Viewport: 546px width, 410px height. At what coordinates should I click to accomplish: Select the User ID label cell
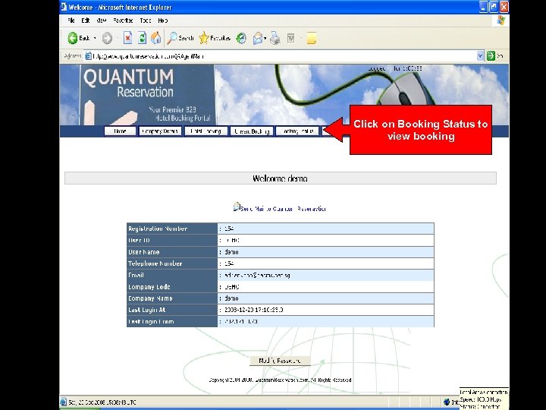pyautogui.click(x=172, y=240)
